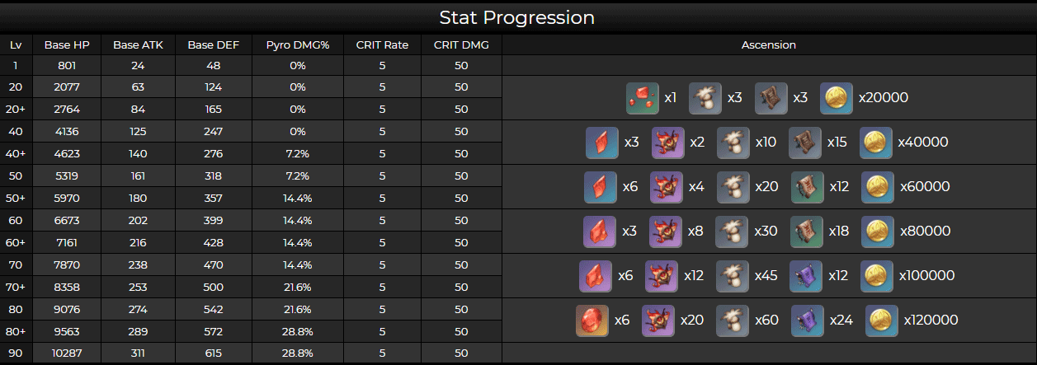Select the level 90 row's 10287 HP cell
Screen dimensions: 1037x365
(67, 353)
